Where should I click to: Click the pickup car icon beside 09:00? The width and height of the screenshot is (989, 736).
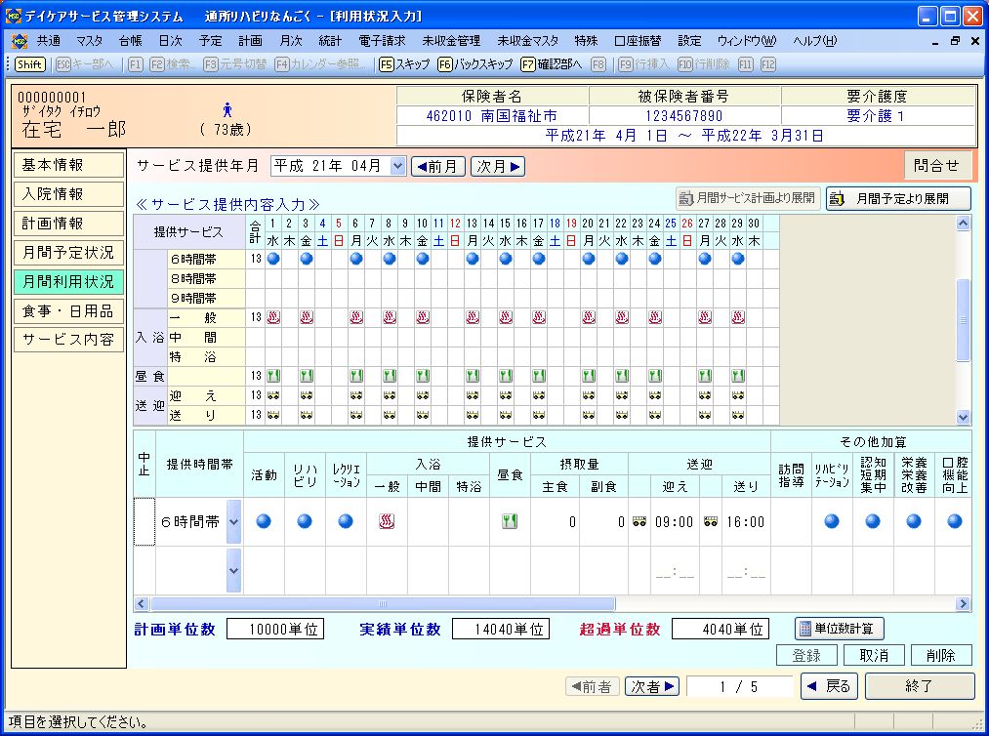click(639, 522)
